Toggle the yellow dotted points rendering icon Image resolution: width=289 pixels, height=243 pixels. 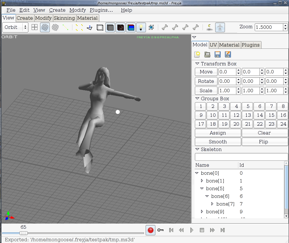(79, 27)
